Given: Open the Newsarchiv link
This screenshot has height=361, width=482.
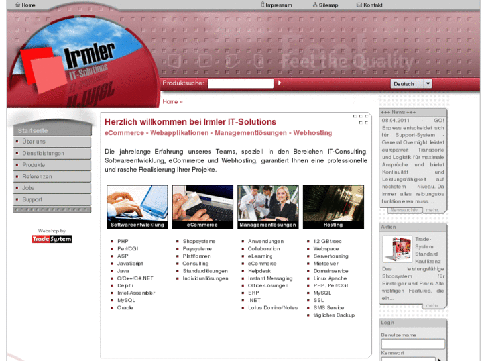Looking at the screenshot, I should (x=404, y=210).
